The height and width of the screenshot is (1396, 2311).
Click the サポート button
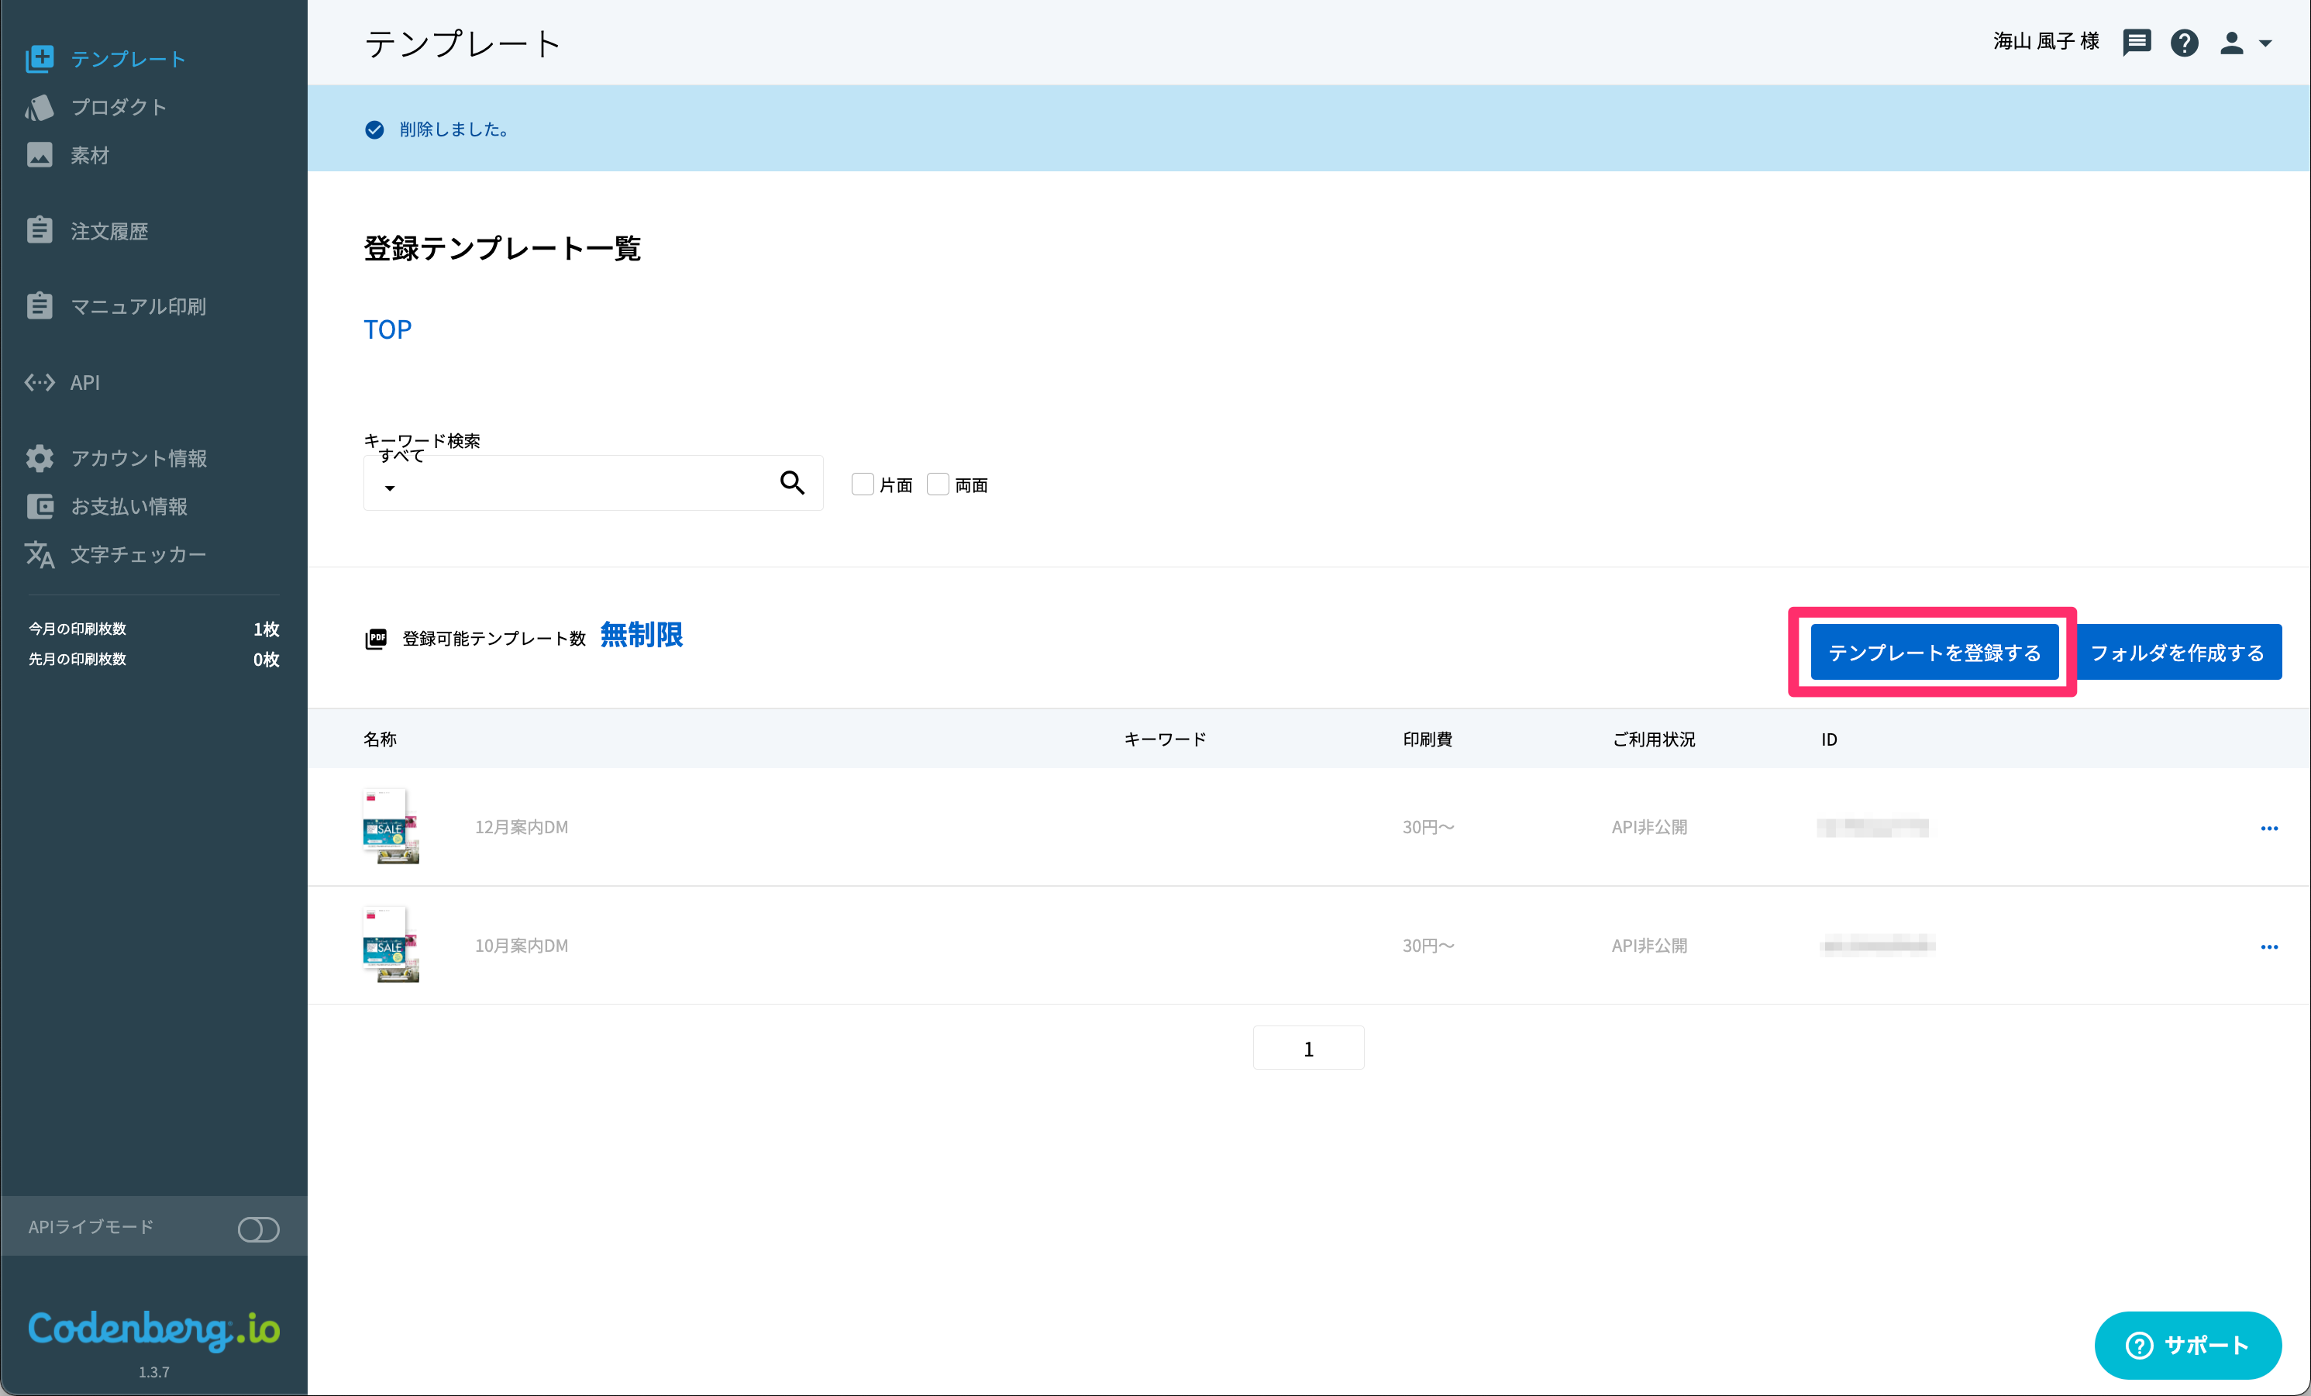pyautogui.click(x=2187, y=1344)
